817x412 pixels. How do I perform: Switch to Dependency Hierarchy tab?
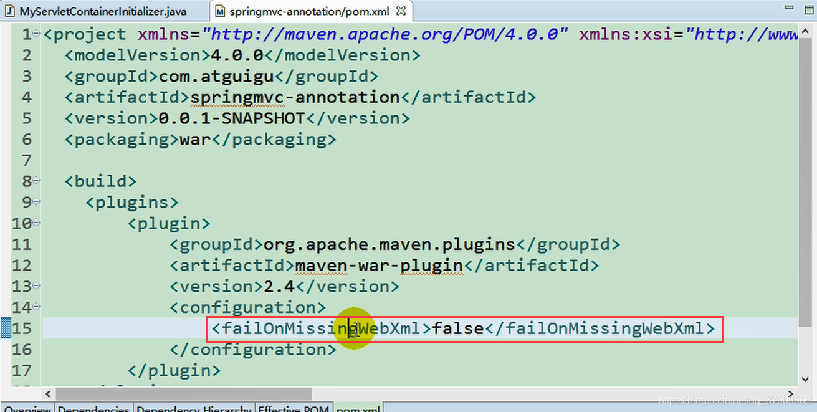(x=193, y=408)
